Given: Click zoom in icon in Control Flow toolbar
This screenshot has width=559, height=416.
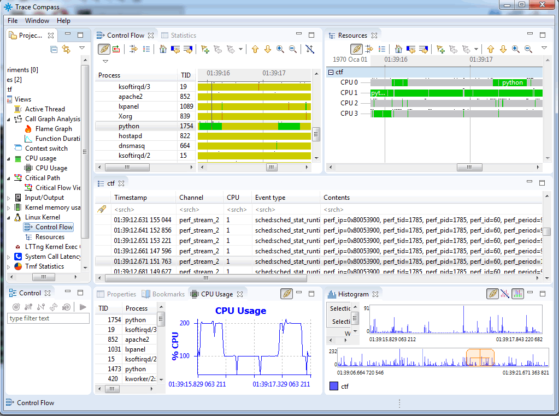Looking at the screenshot, I should click(280, 49).
